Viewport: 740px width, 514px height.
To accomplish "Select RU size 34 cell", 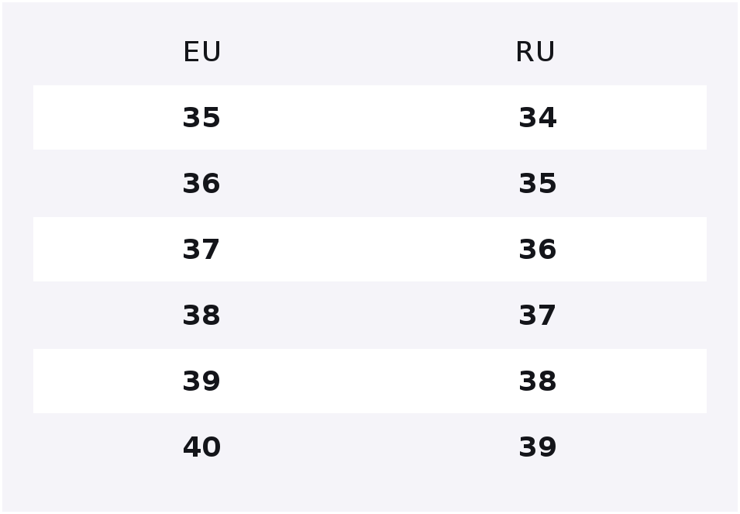I will tap(538, 118).
